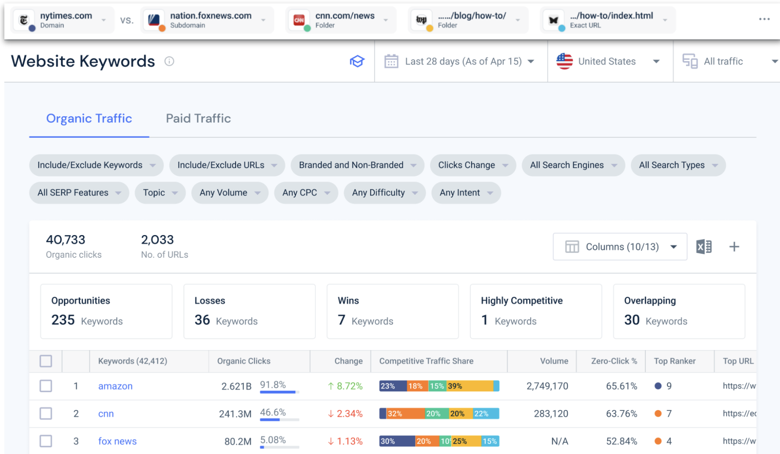Click the nytimes.com site logo icon
This screenshot has width=780, height=454.
(x=24, y=19)
